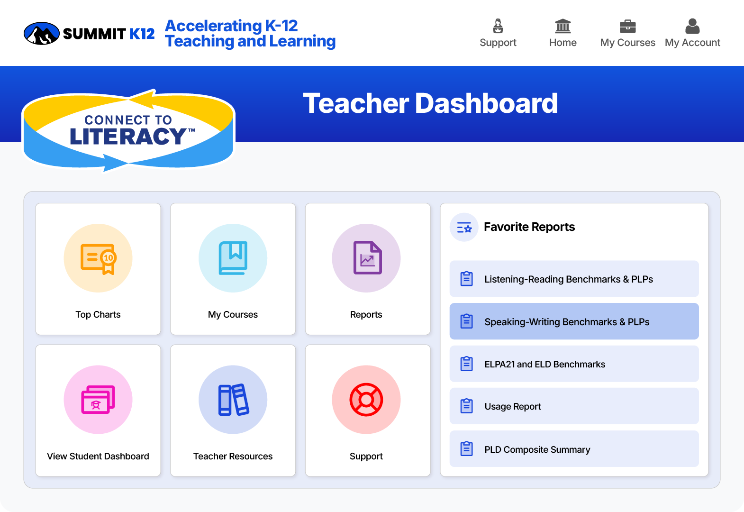Click the Teacher Resources card label
The image size is (744, 512).
coord(233,456)
